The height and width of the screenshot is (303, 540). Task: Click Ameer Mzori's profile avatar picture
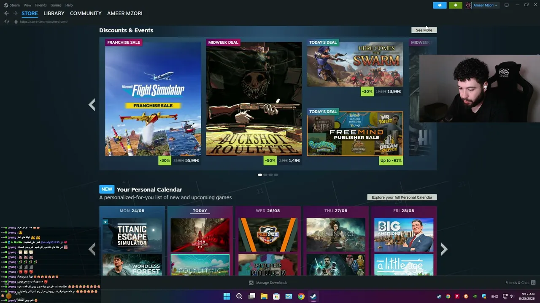pos(469,5)
